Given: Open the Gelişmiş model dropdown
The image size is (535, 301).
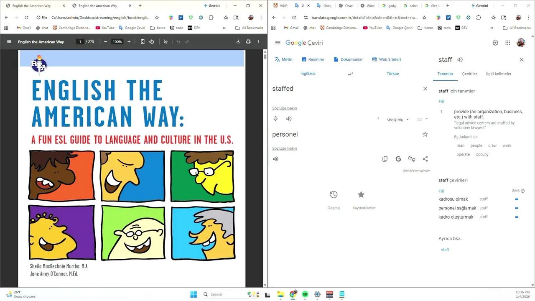Looking at the screenshot, I should 398,120.
